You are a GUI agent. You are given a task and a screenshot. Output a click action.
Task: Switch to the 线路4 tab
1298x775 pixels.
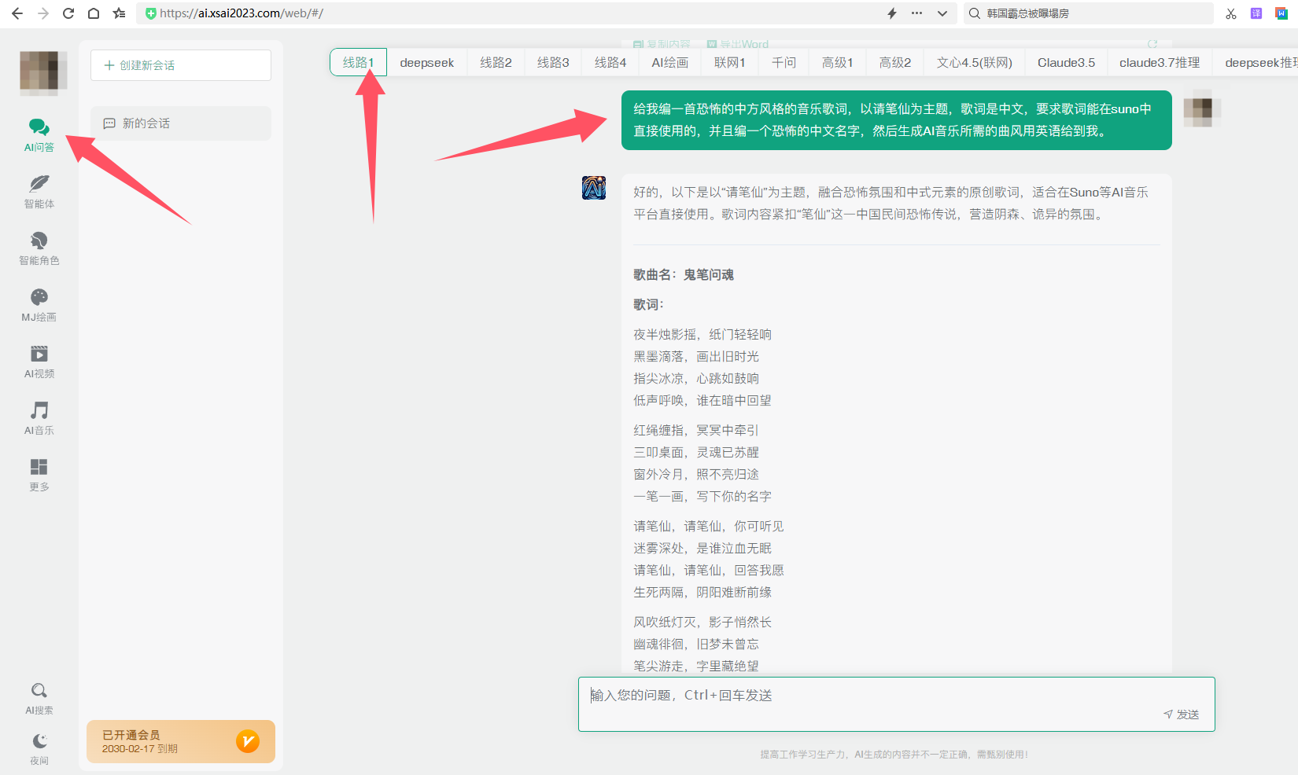point(610,62)
